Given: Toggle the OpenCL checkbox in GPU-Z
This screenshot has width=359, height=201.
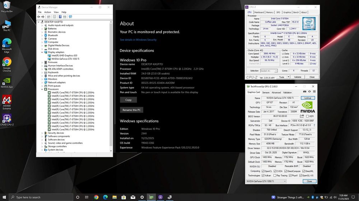Looking at the screenshot, I should 263,171.
